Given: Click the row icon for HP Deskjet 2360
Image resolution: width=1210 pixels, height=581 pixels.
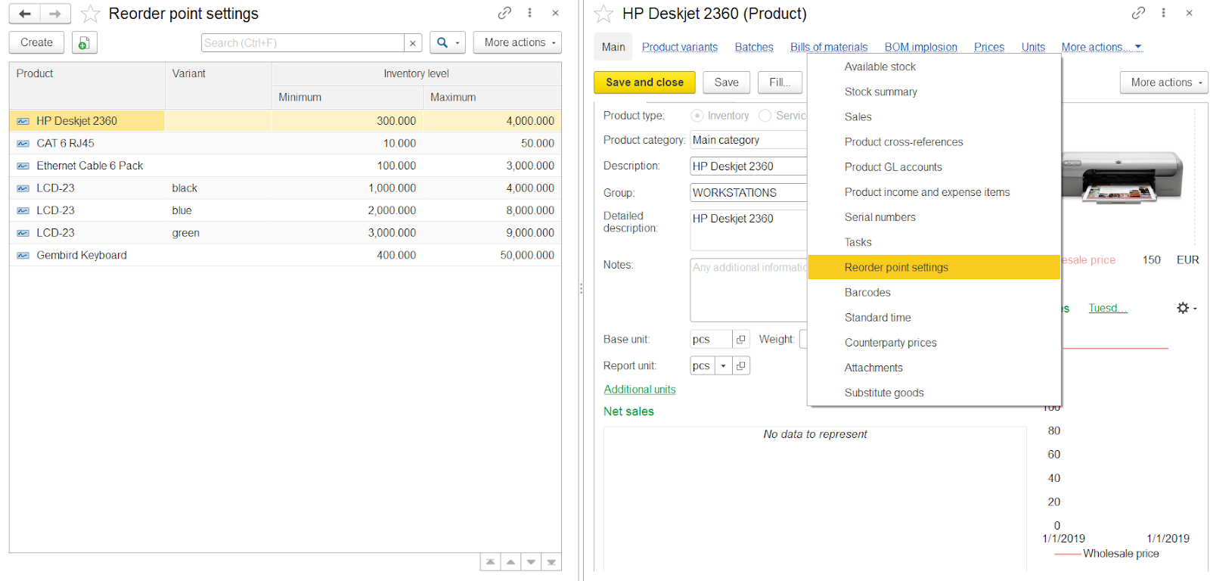Looking at the screenshot, I should 23,121.
